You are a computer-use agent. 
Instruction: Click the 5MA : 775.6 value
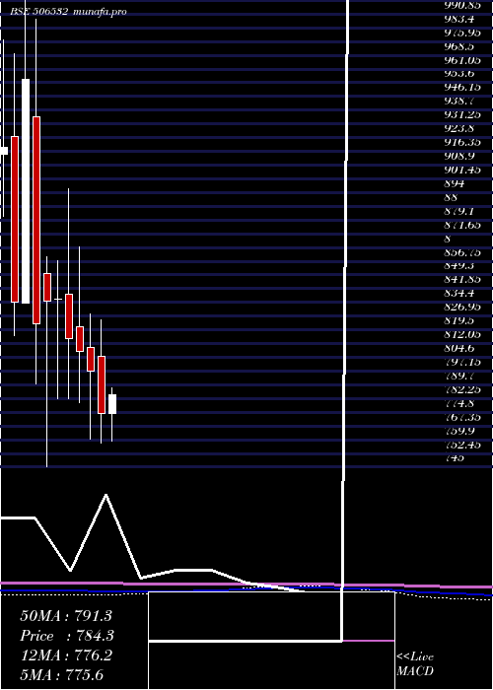tap(62, 674)
